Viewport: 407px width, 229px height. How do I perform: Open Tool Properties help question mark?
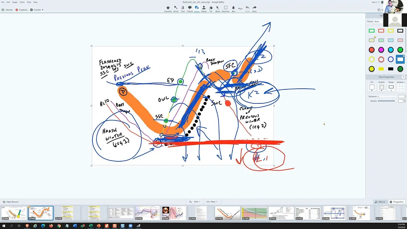404,77
